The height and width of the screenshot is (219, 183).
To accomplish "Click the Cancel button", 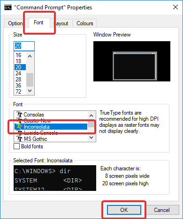I will click(x=162, y=210).
